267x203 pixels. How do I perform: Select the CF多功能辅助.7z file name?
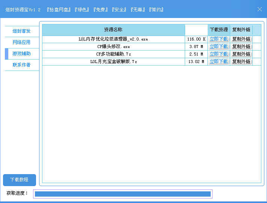(x=113, y=54)
